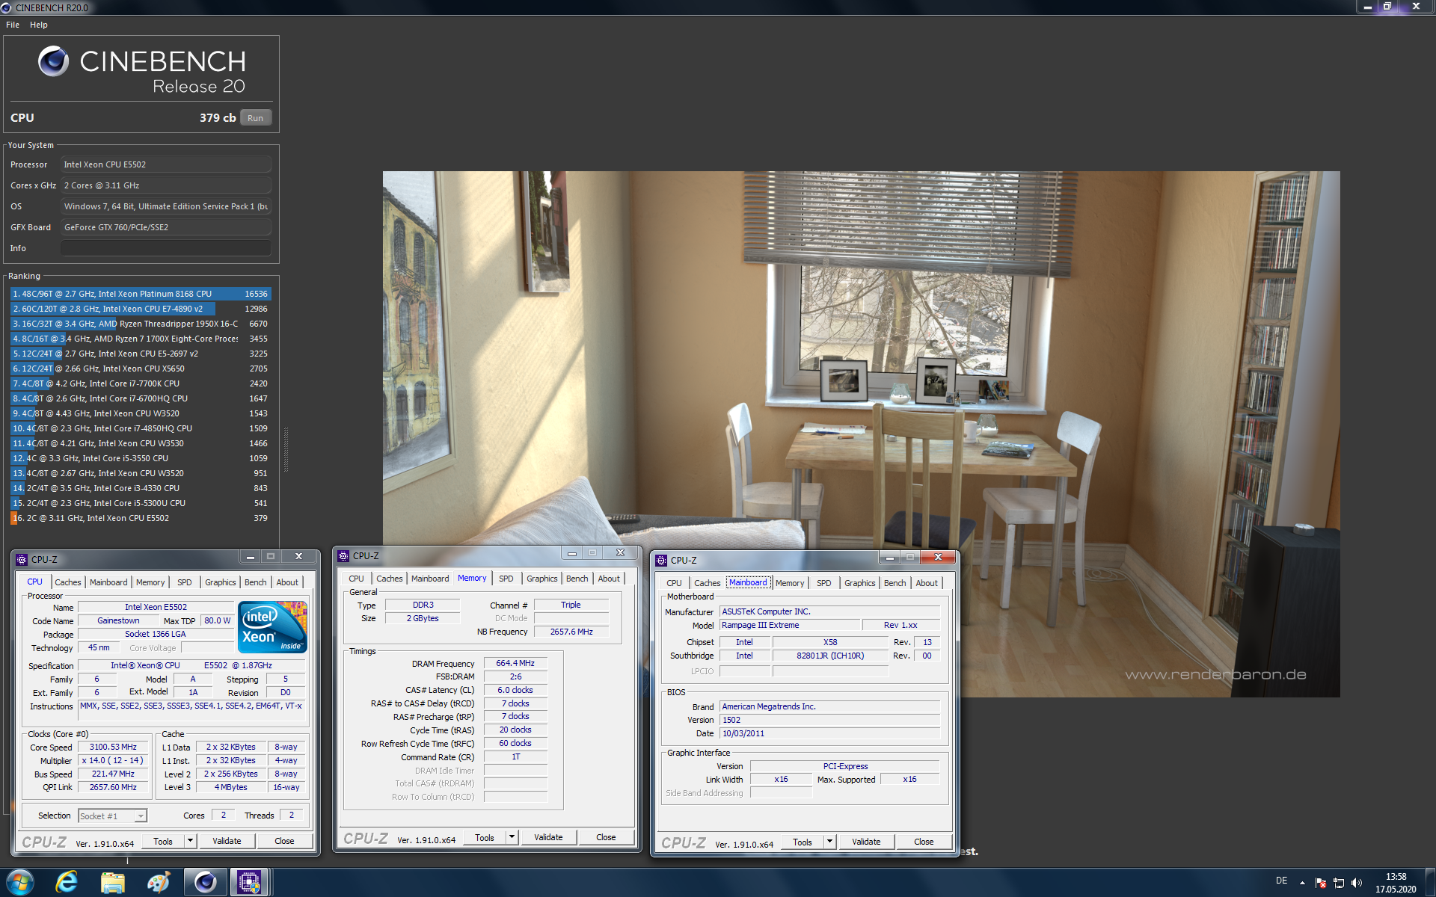
Task: Click the GFX Board GeForce GTX 760 field
Action: tap(166, 227)
